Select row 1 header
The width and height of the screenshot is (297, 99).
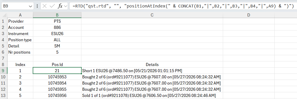pos(4,21)
